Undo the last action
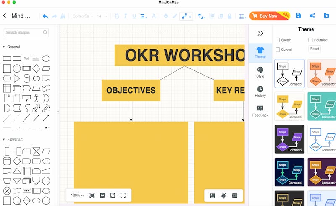The height and width of the screenshot is (206, 336). click(45, 16)
